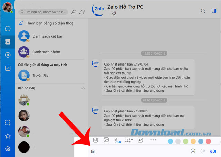
Task: Open the emoji smiley picker
Action: (193, 151)
